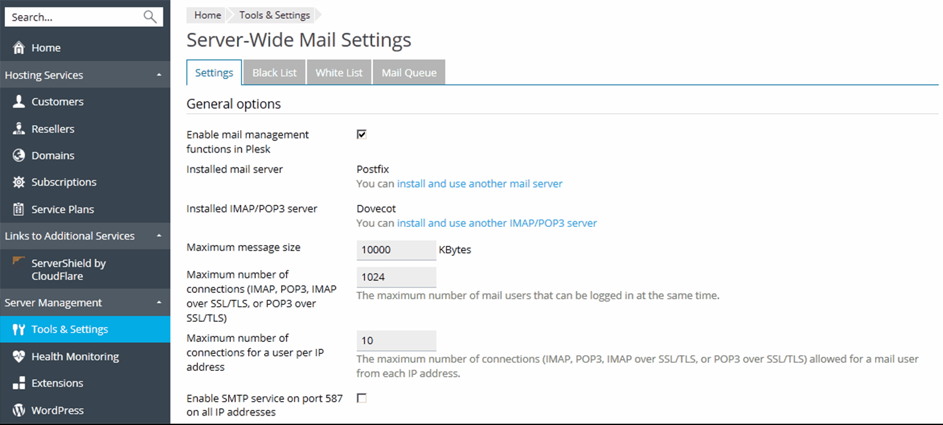Click the sidebar Home label

click(x=46, y=48)
